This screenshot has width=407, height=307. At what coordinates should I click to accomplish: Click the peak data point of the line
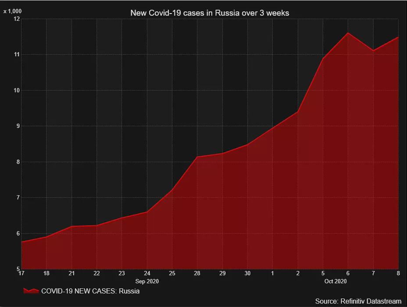348,33
